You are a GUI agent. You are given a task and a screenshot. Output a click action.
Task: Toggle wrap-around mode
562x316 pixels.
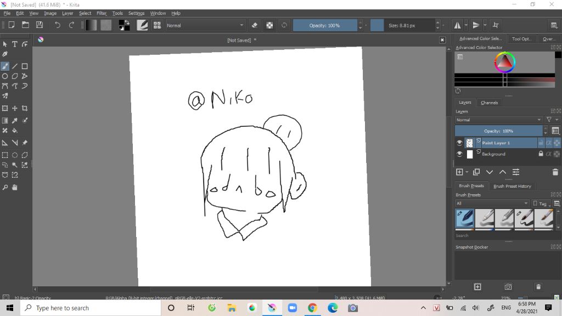496,25
